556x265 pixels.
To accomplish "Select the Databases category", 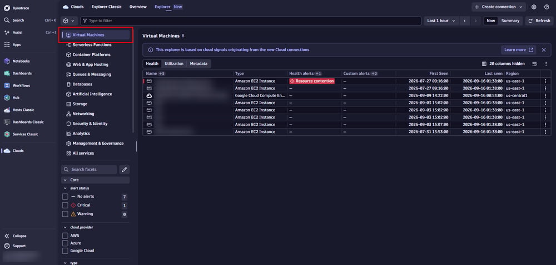I will click(x=80, y=84).
